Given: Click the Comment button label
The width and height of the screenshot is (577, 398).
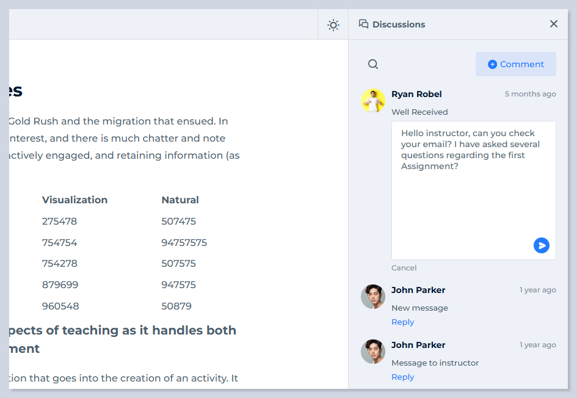Looking at the screenshot, I should (x=521, y=65).
